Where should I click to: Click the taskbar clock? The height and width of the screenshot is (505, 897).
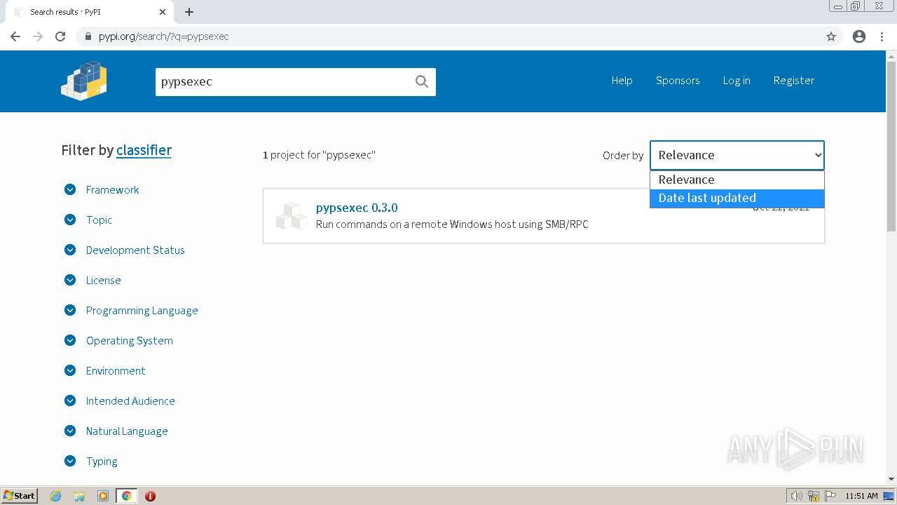[x=861, y=496]
